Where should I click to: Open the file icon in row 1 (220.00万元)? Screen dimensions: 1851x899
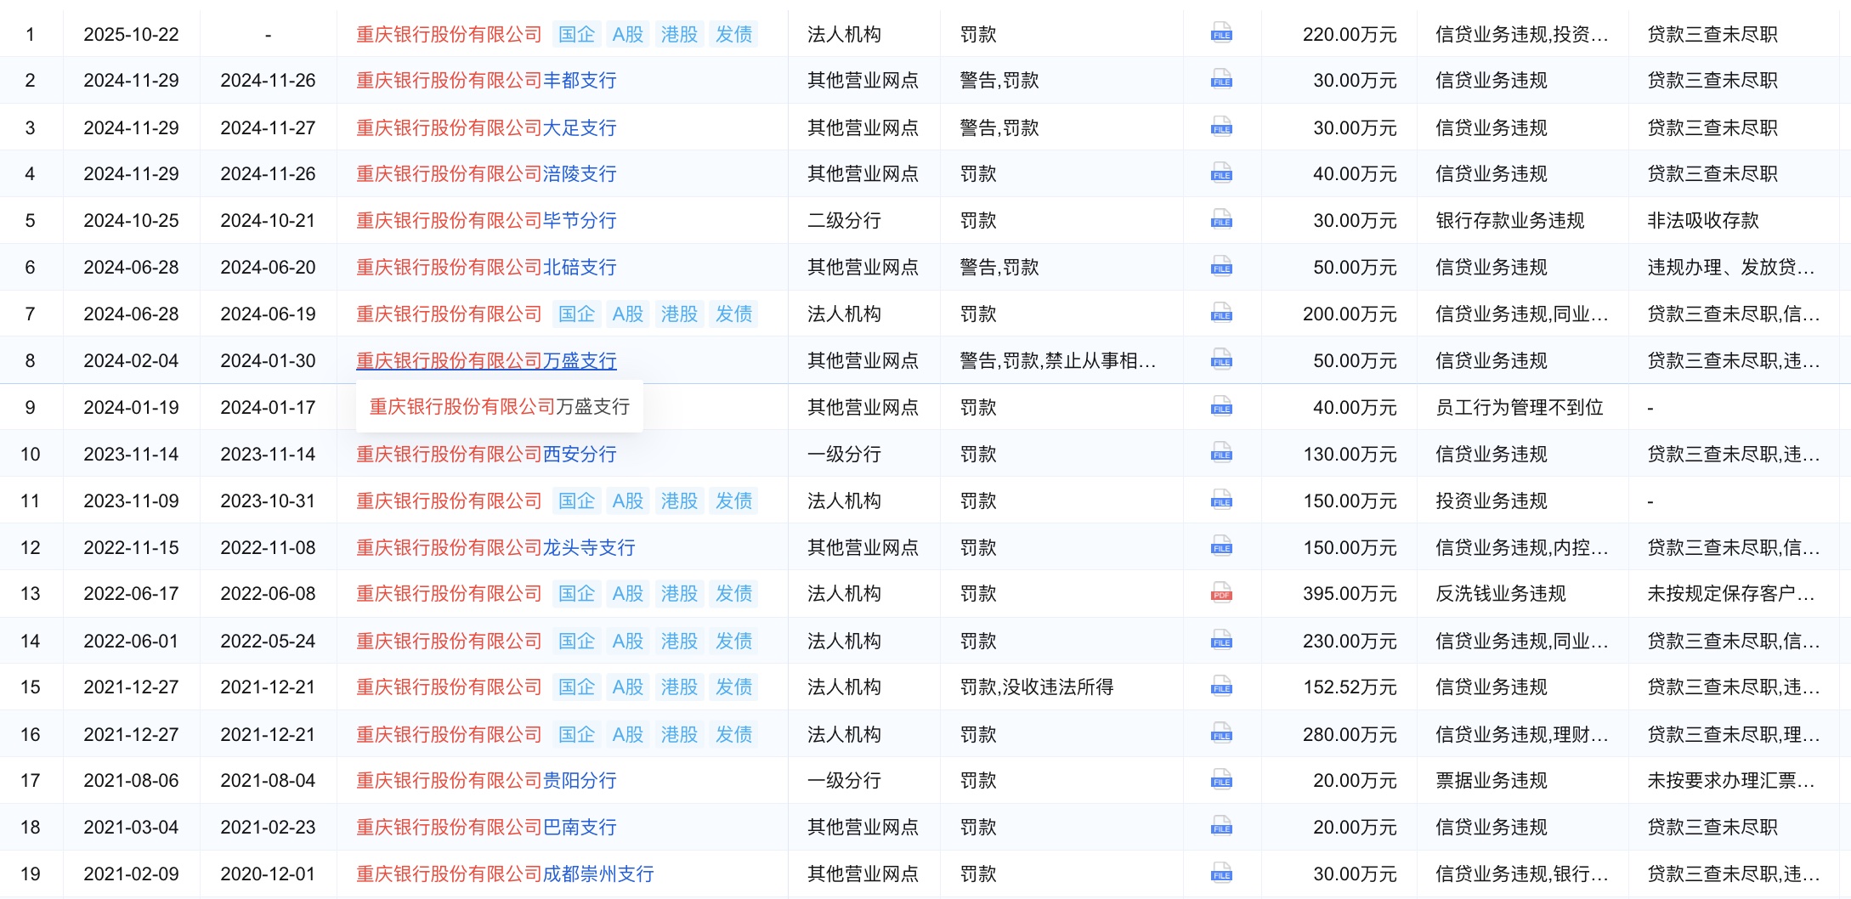[1221, 34]
